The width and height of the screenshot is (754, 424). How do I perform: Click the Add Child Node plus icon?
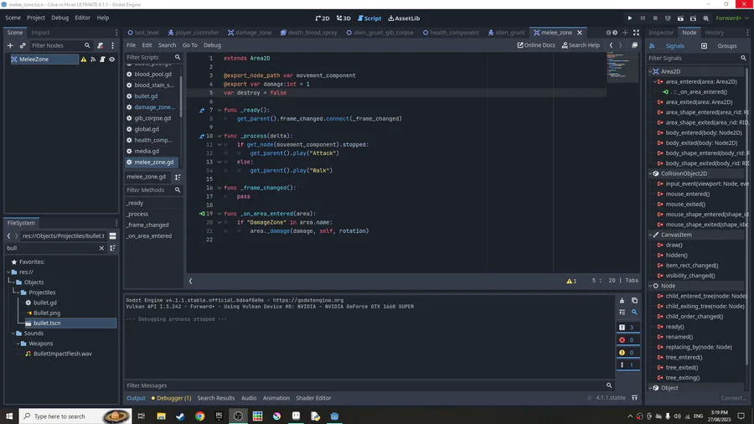10,45
